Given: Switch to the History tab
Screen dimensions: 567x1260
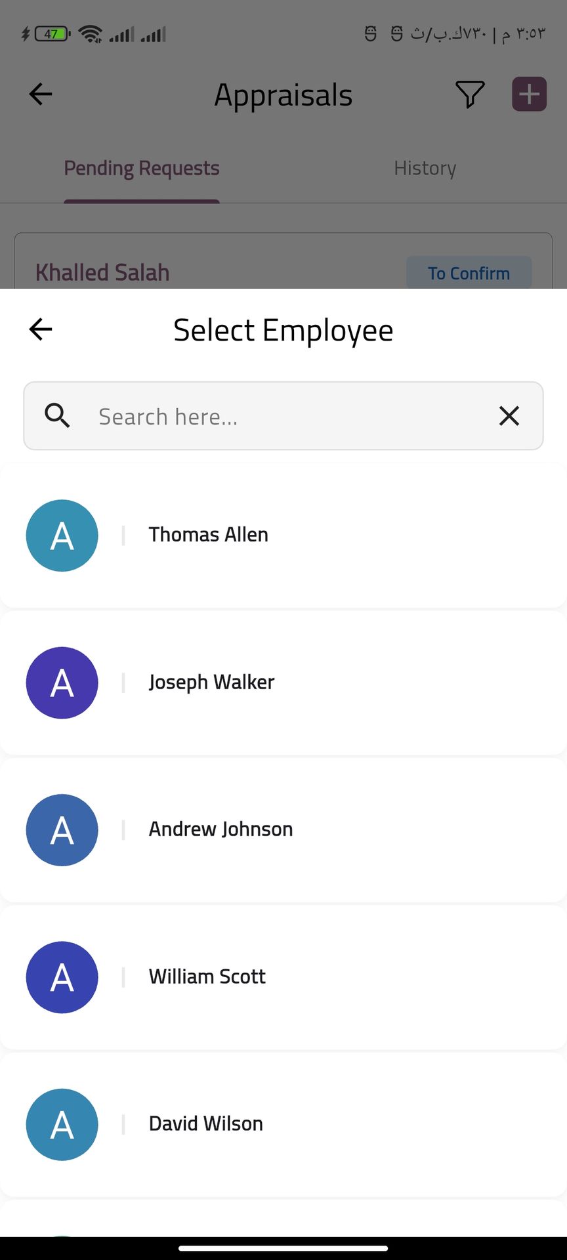Looking at the screenshot, I should tap(425, 169).
